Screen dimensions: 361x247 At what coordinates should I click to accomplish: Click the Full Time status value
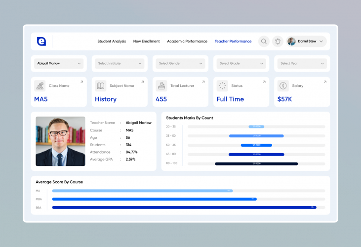(230, 99)
